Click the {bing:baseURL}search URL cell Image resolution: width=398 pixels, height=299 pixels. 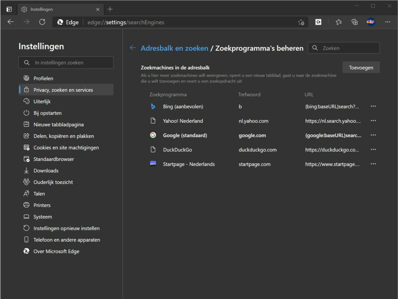click(x=332, y=107)
